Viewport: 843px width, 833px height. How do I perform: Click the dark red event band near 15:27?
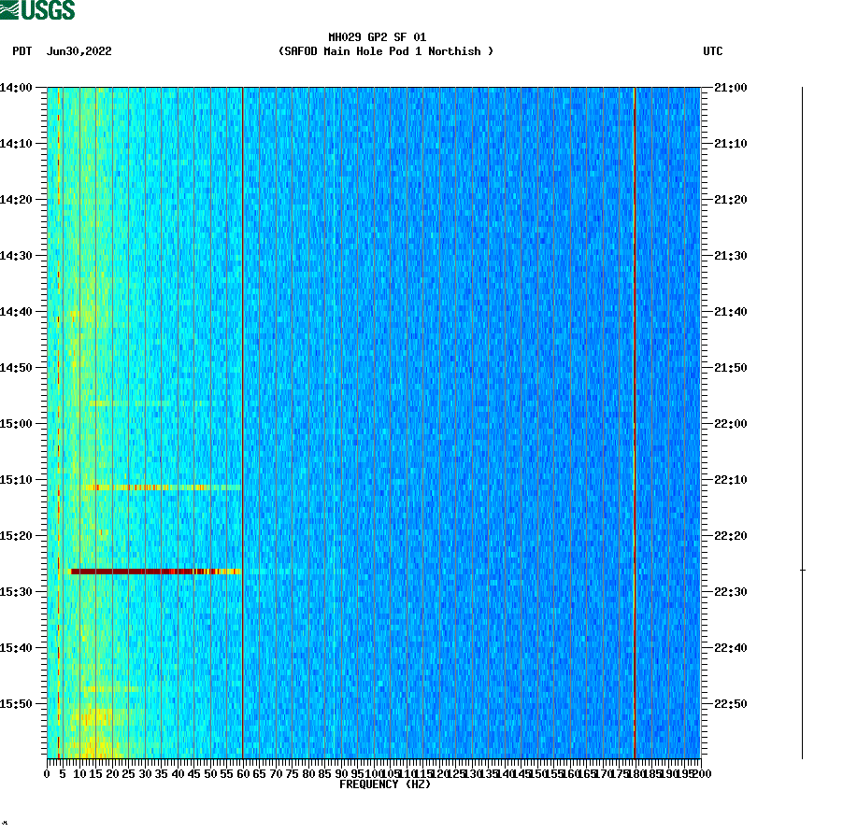click(140, 572)
